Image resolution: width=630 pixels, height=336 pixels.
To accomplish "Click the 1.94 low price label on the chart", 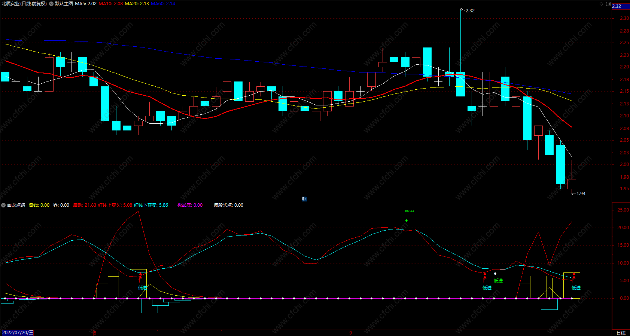I will click(581, 194).
